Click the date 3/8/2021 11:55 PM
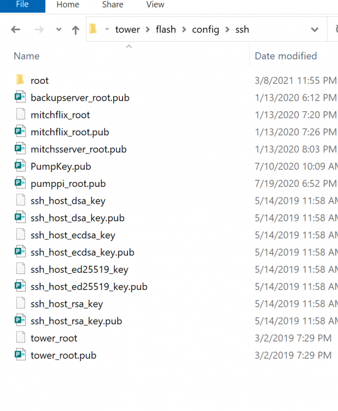Viewport: 338px width, 411px height. tap(296, 81)
